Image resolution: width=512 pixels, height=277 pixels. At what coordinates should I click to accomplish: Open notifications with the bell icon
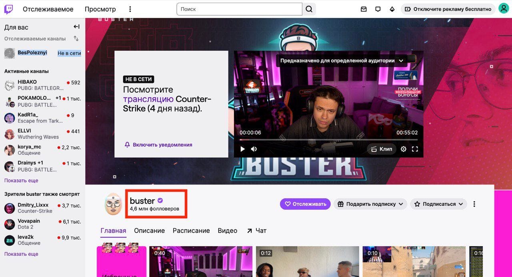tap(378, 9)
